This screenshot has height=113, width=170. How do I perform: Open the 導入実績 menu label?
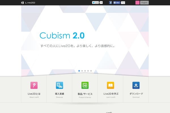[59, 94]
